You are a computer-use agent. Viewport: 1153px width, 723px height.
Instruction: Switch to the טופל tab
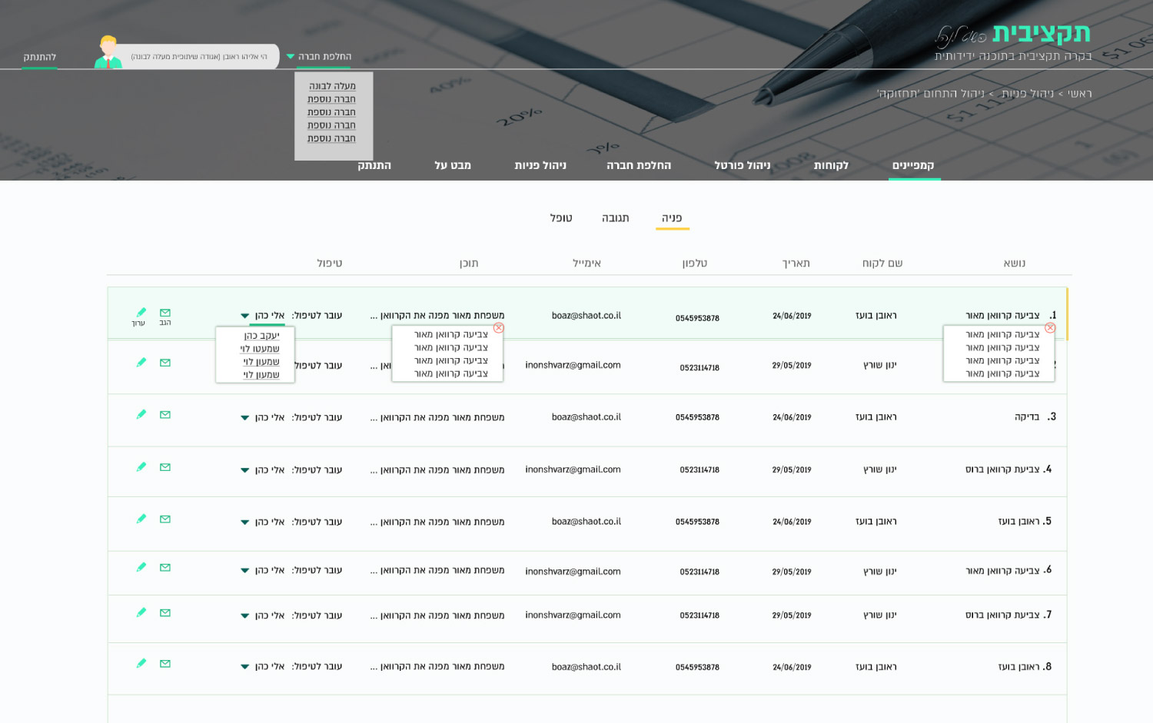click(561, 218)
